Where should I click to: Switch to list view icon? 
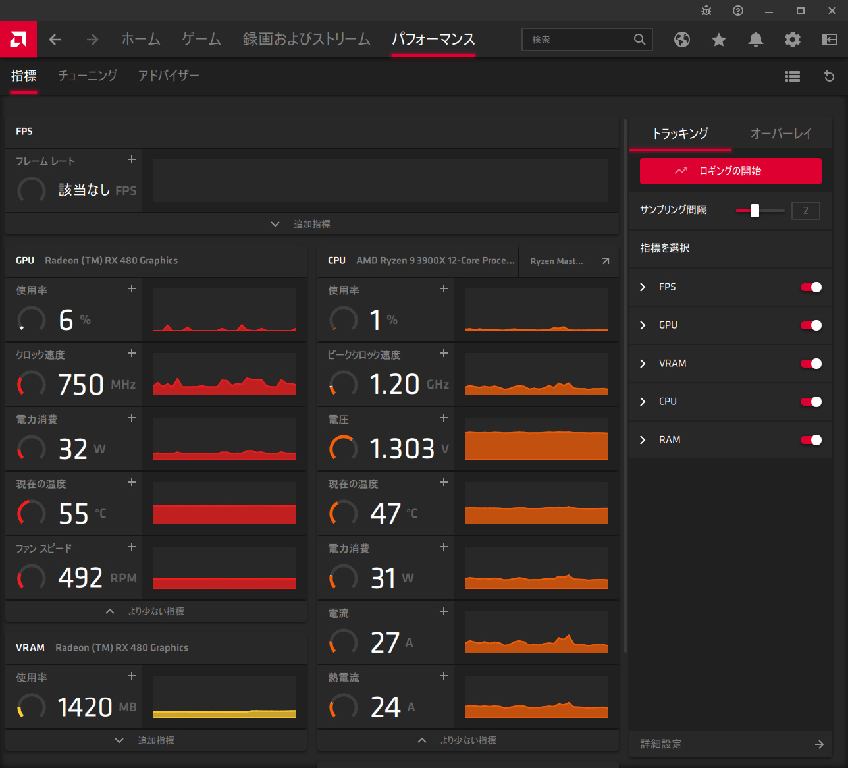click(793, 76)
